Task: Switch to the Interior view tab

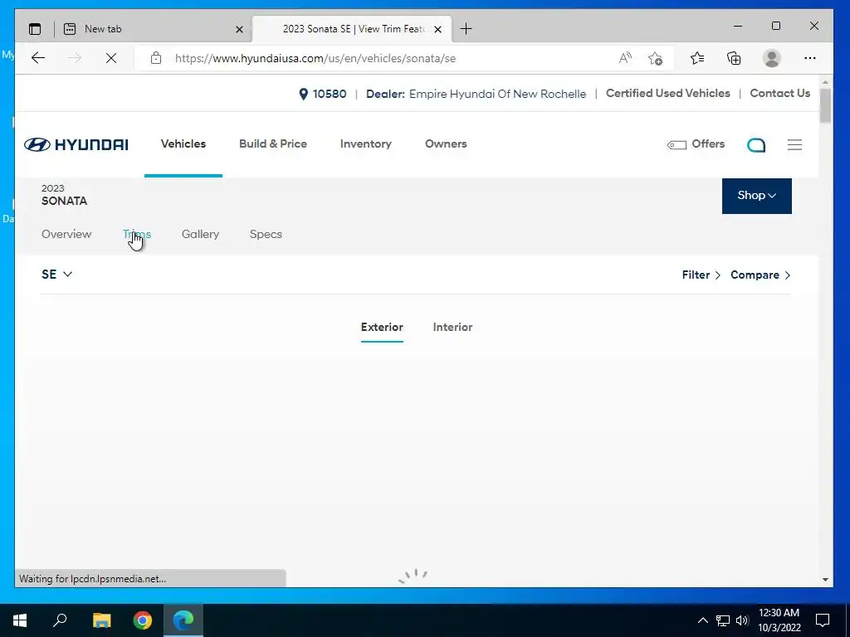Action: tap(452, 327)
